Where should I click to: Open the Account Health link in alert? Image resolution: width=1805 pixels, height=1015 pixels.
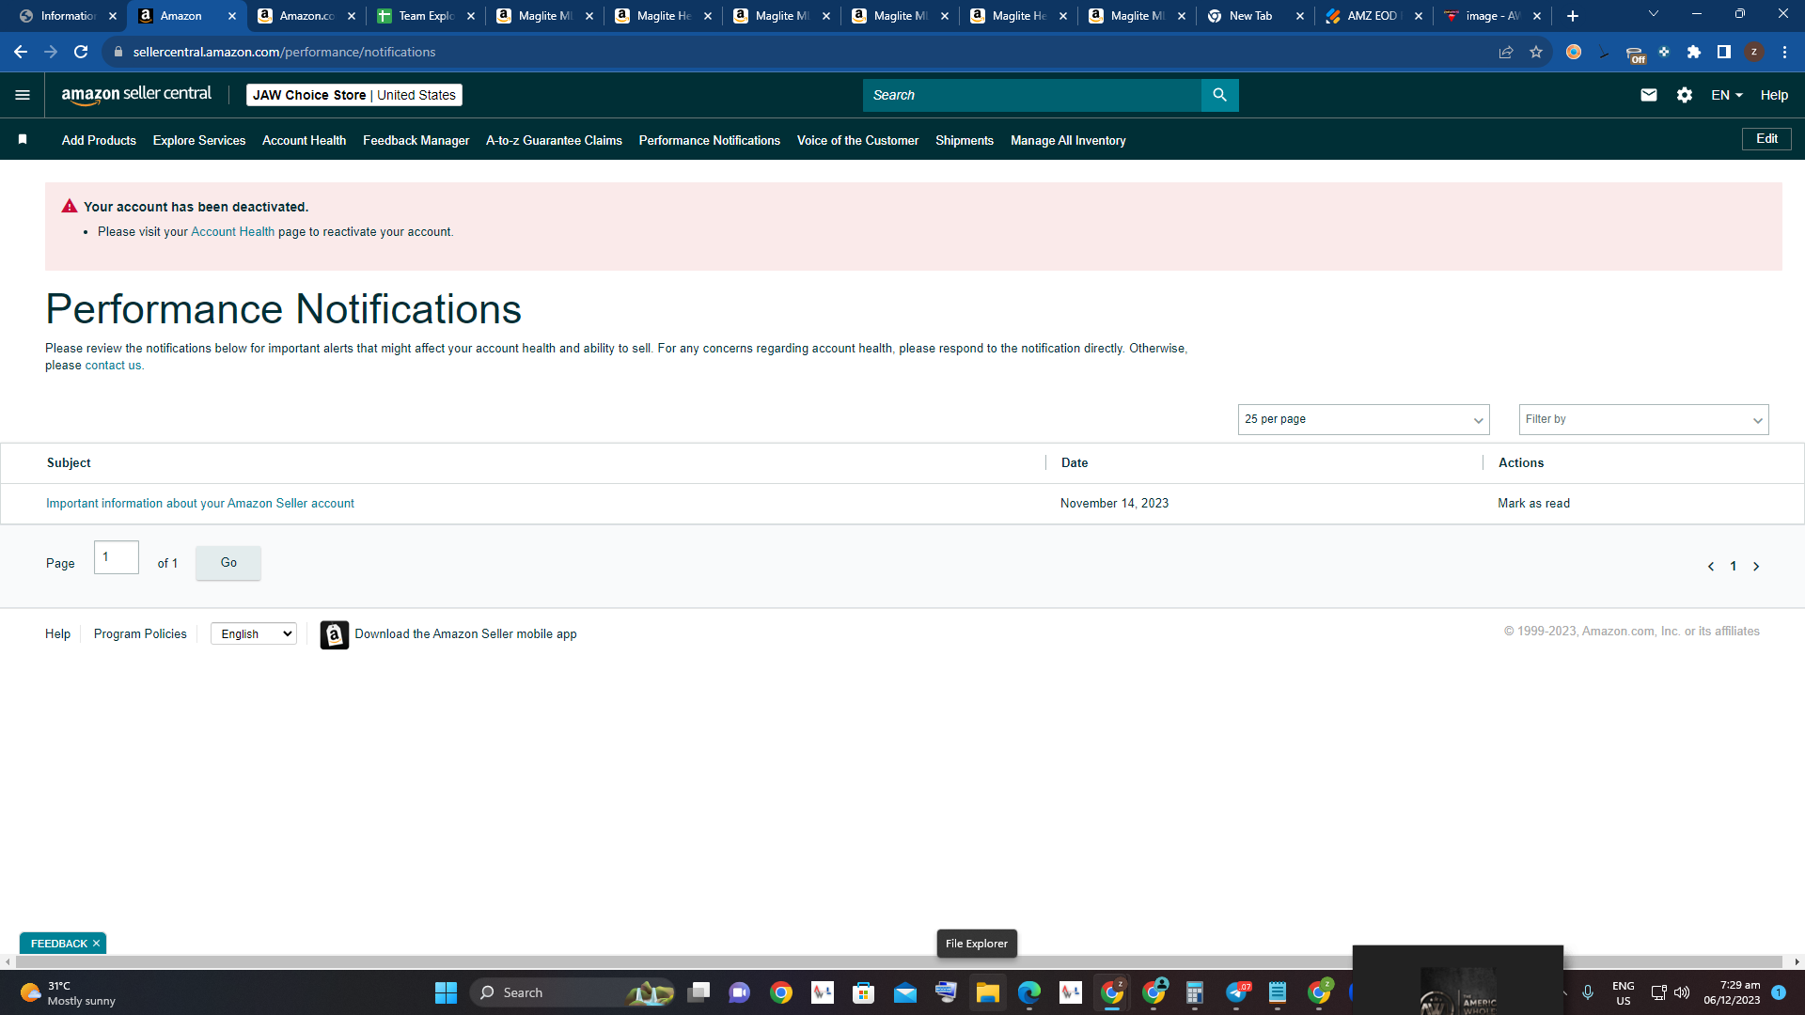tap(232, 232)
